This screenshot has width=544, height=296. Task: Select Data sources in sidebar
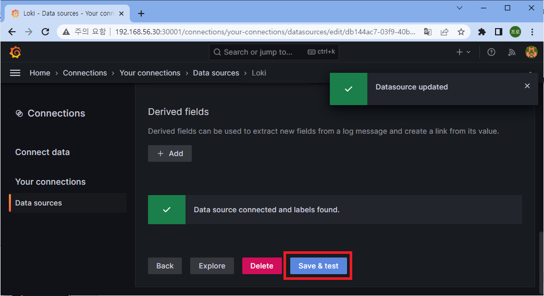[68, 203]
